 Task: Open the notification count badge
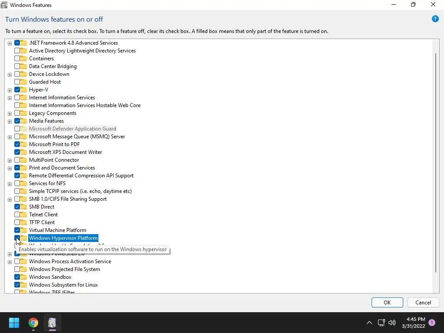point(432,323)
